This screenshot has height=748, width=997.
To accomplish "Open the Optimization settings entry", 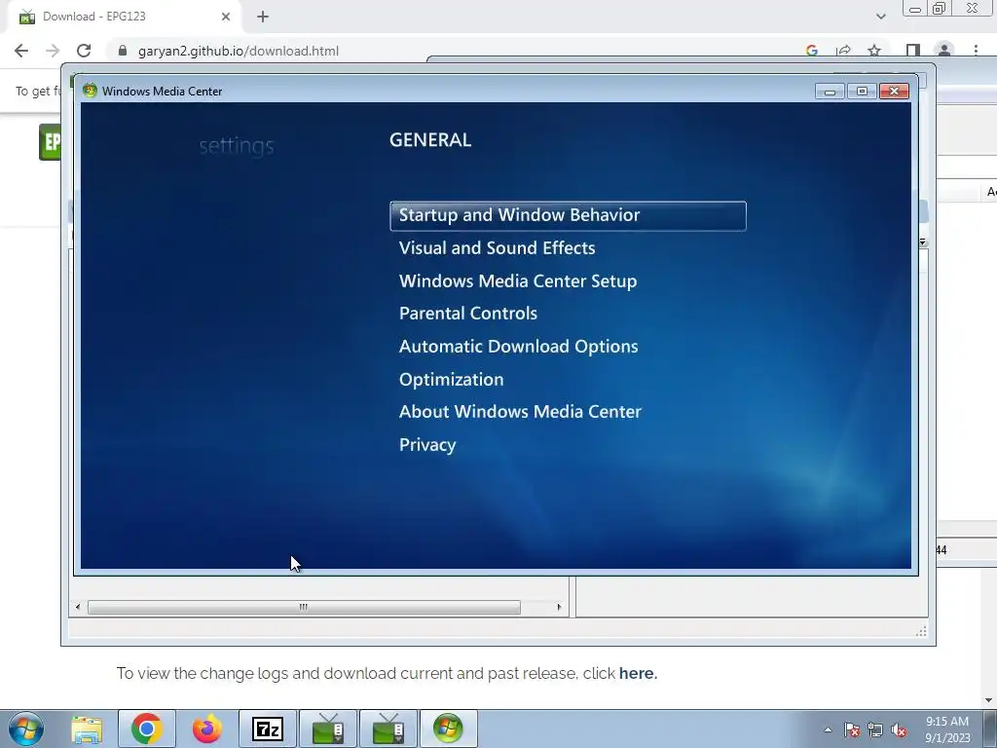I will click(451, 380).
